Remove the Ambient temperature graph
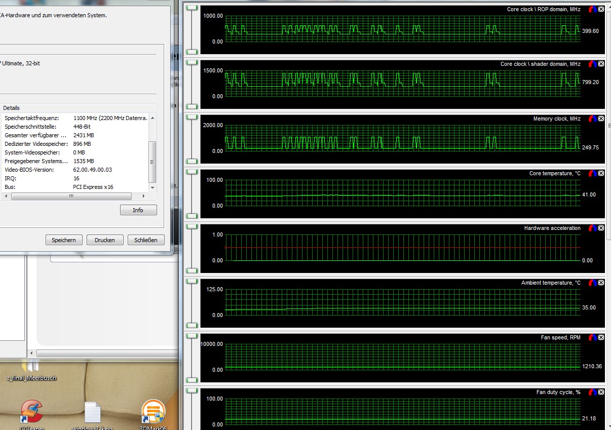611x430 pixels. (601, 283)
